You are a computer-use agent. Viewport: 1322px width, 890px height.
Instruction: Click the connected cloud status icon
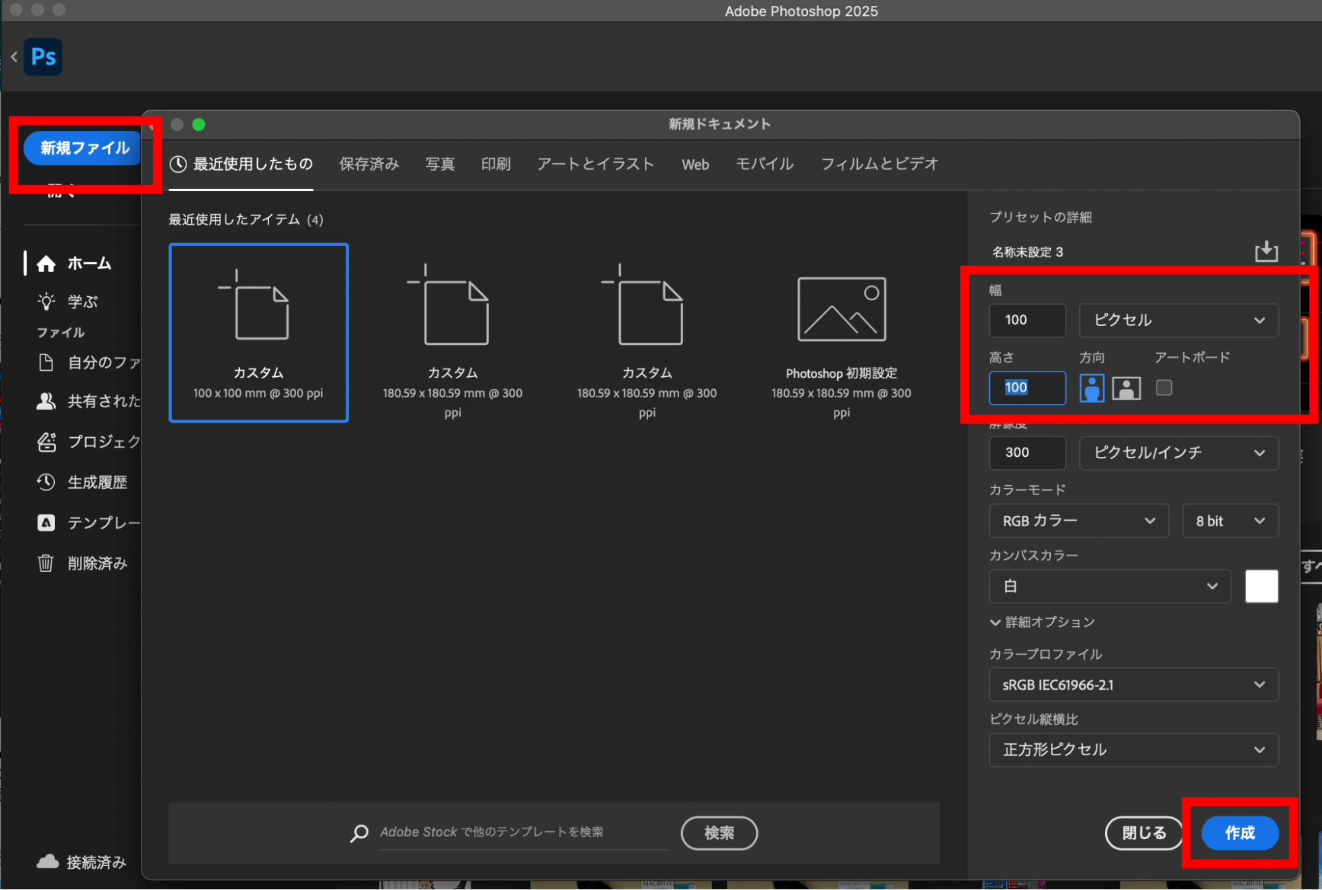[48, 862]
